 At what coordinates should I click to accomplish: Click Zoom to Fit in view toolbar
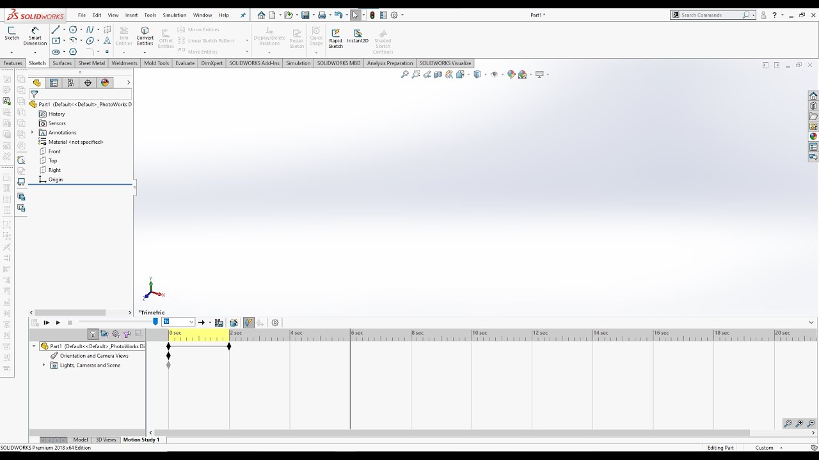click(404, 75)
